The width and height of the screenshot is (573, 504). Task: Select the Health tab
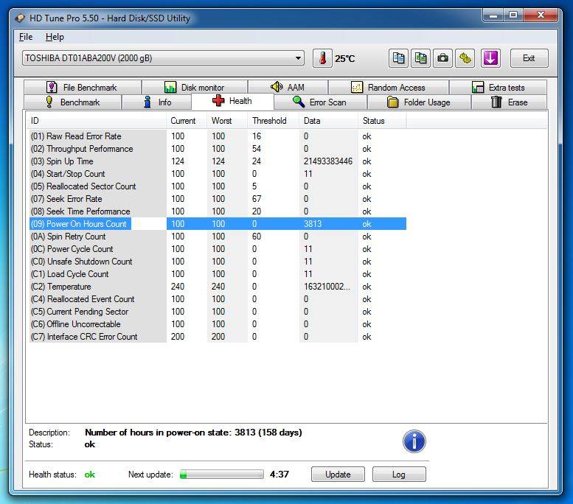pyautogui.click(x=232, y=101)
